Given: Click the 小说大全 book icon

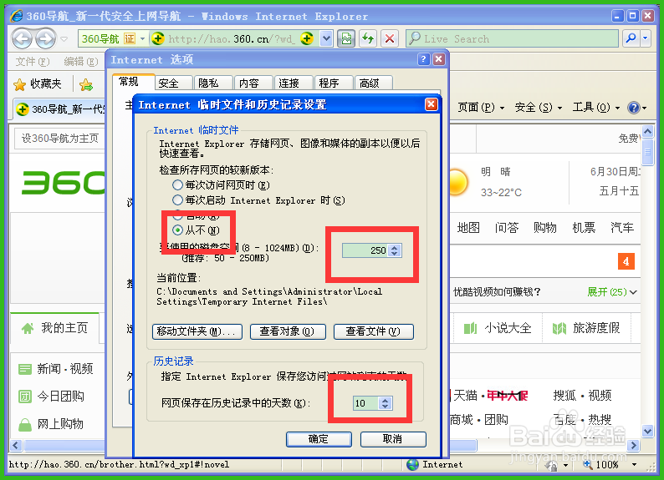Looking at the screenshot, I should [x=471, y=328].
